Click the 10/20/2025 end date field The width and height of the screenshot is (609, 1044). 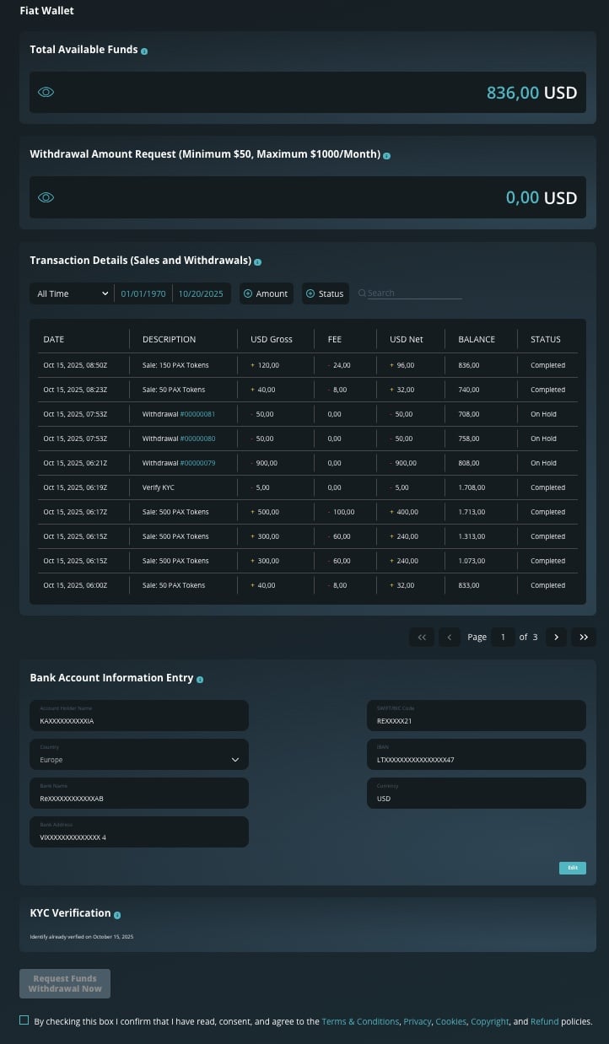click(x=201, y=293)
